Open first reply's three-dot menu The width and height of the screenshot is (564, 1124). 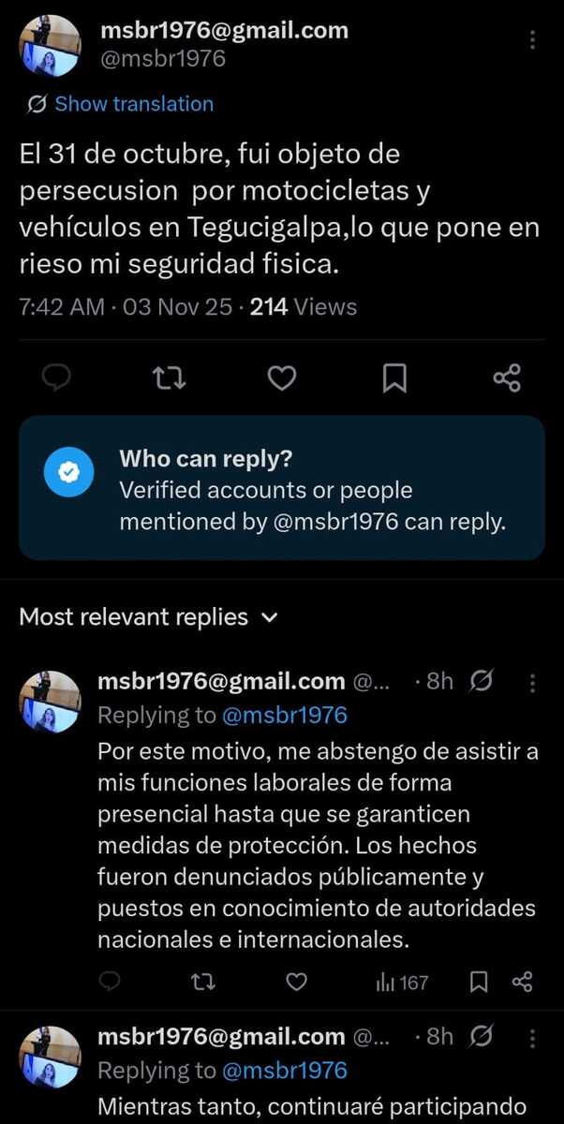point(533,681)
